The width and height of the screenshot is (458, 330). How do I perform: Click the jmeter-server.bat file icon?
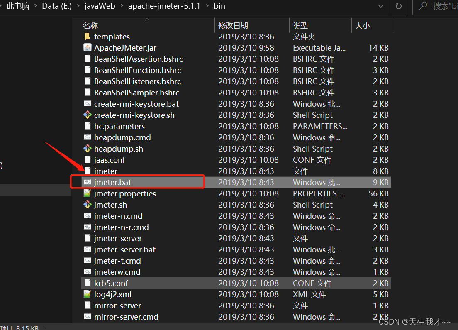pos(87,249)
